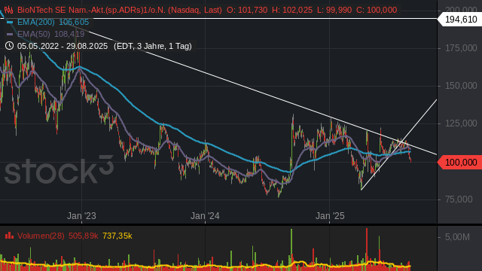Click the 75,000 price axis label
The width and height of the screenshot is (482, 271).
point(459,199)
